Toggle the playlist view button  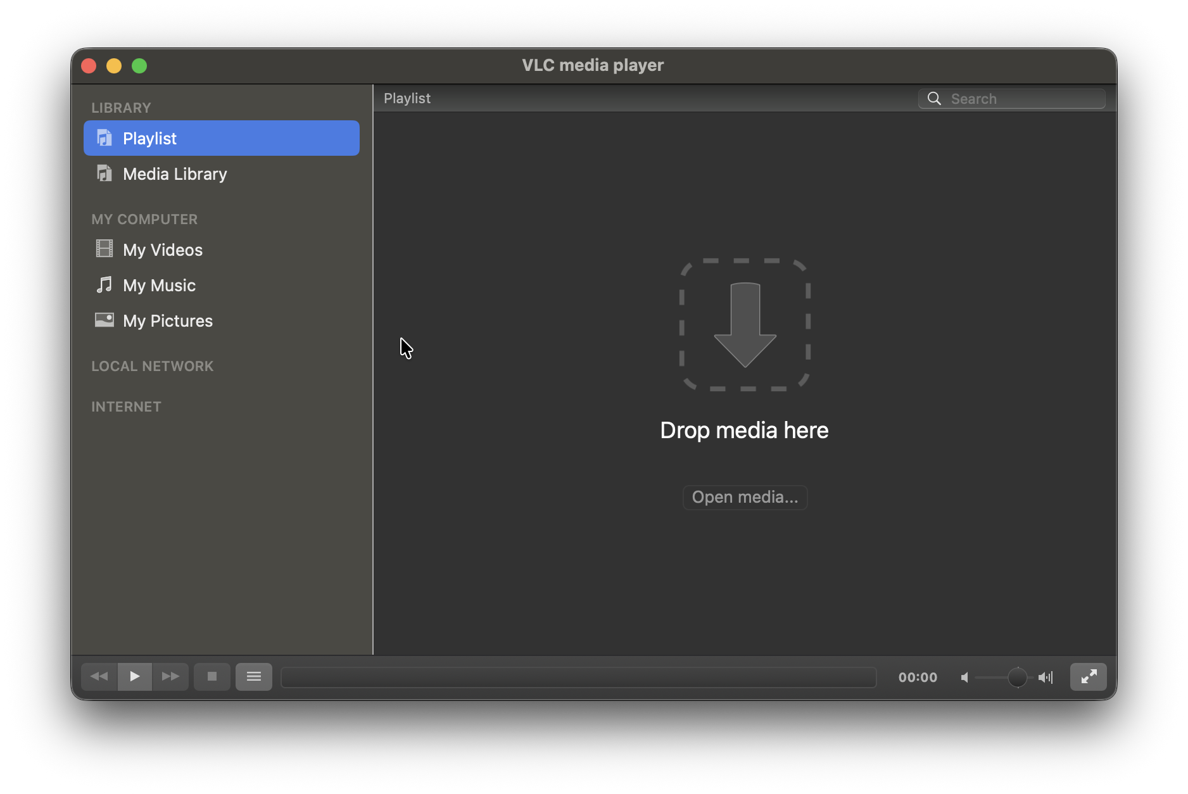[254, 677]
